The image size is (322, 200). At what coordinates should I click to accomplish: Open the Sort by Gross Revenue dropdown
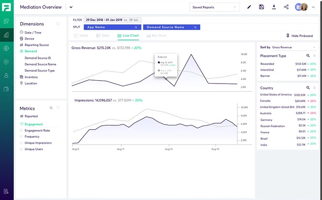(x=294, y=47)
